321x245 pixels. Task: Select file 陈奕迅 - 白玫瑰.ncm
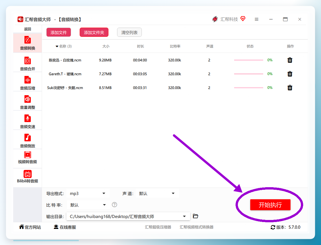[x=65, y=60]
